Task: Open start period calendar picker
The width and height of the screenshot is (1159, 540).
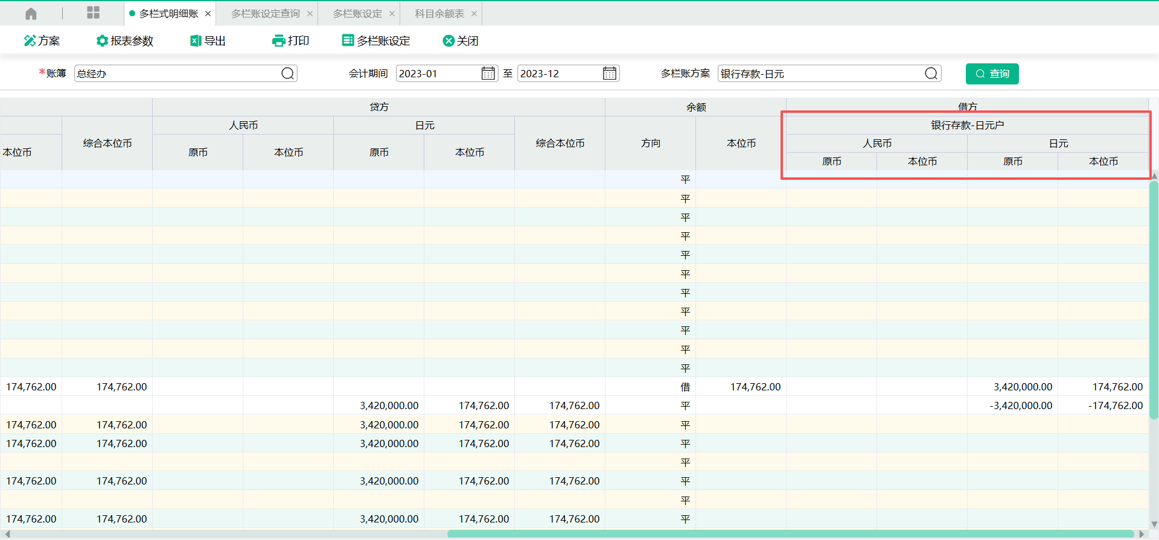Action: point(488,74)
